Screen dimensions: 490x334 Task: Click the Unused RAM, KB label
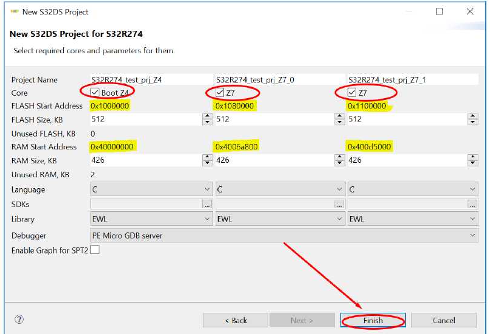pos(41,174)
